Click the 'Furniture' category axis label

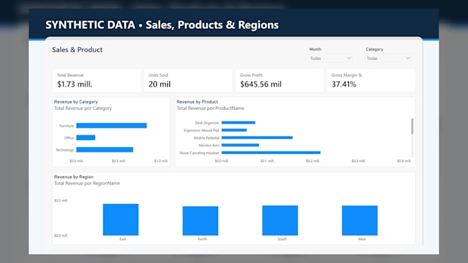[66, 126]
